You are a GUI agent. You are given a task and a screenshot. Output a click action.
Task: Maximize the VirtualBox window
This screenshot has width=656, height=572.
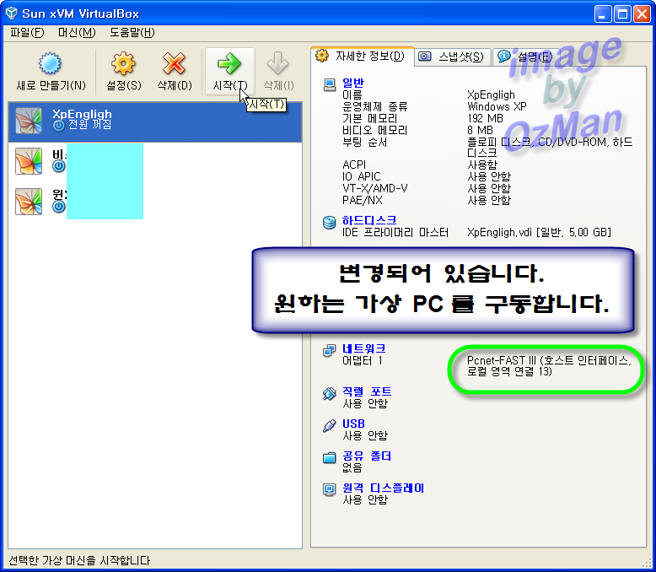point(622,13)
